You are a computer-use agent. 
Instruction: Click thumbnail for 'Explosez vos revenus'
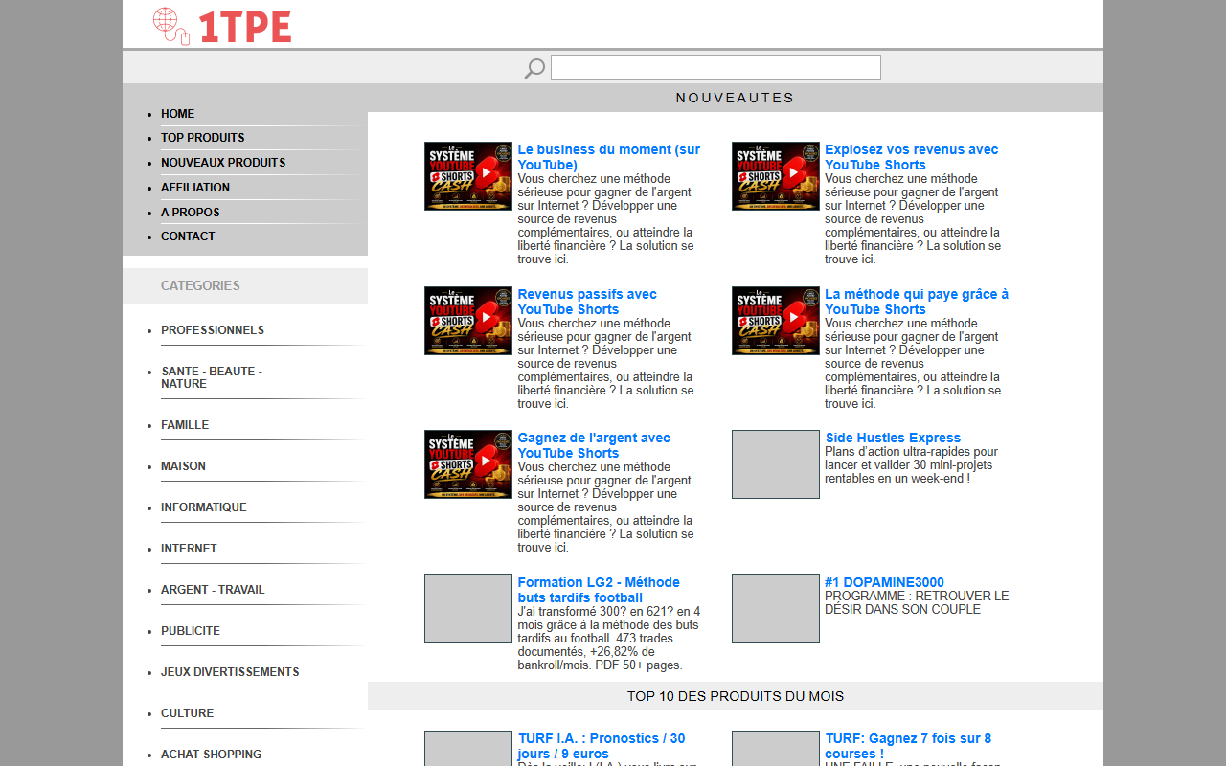(x=776, y=176)
